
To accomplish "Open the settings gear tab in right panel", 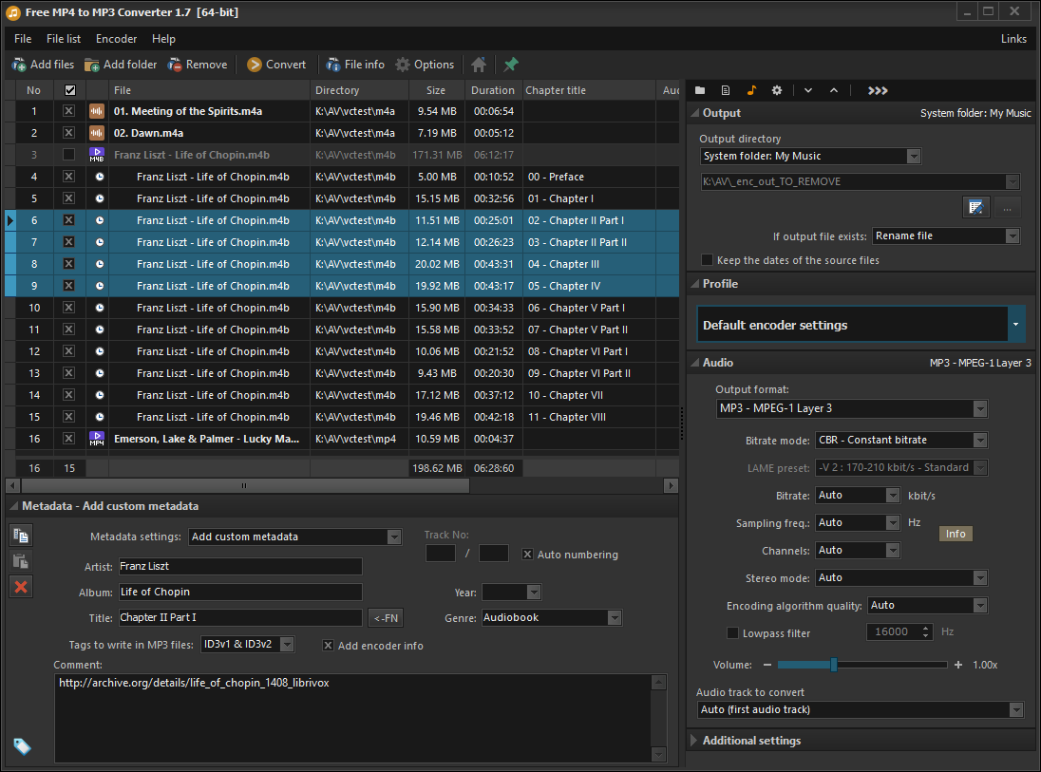I will tap(777, 90).
